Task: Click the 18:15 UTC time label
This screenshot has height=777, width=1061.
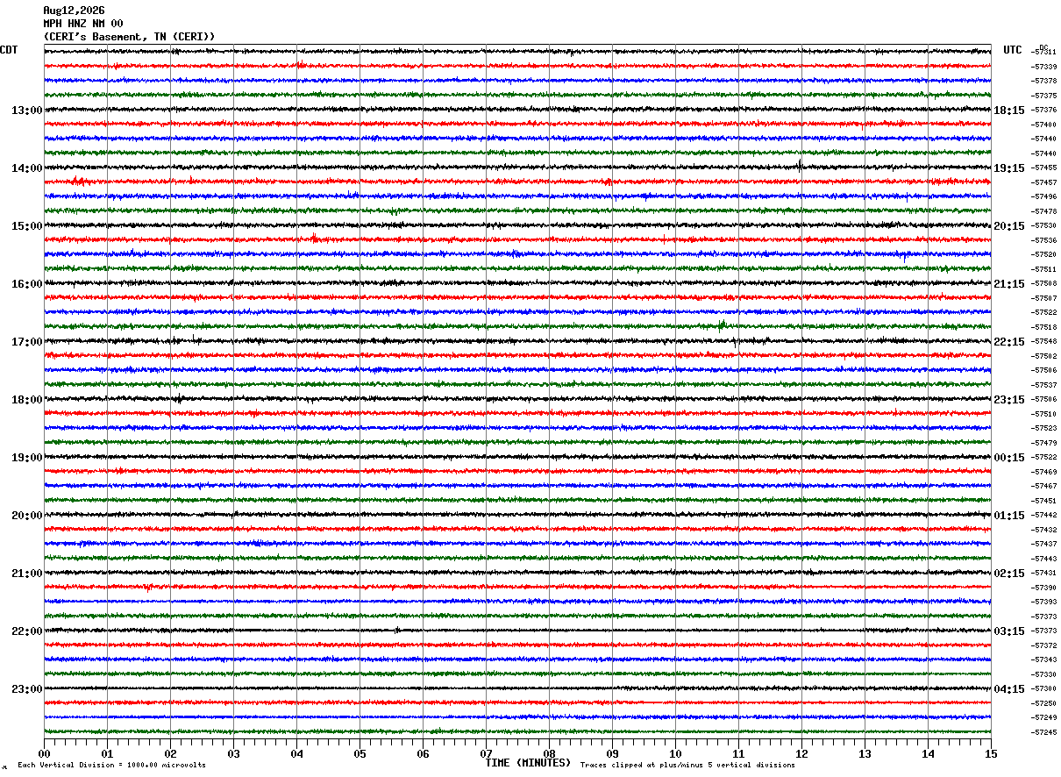Action: [1009, 110]
